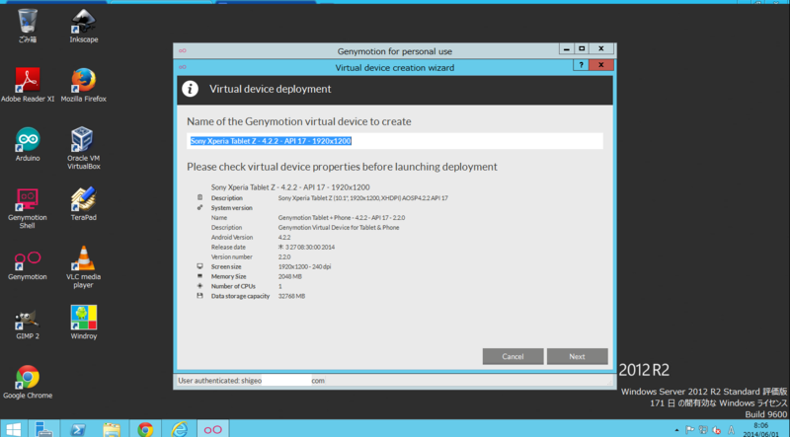Click the Release date label
Viewport: 790px width, 437px height.
pyautogui.click(x=228, y=247)
